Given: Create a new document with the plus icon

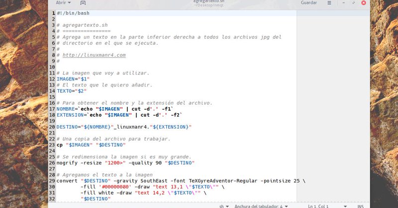Looking at the screenshot, I should (x=83, y=3).
